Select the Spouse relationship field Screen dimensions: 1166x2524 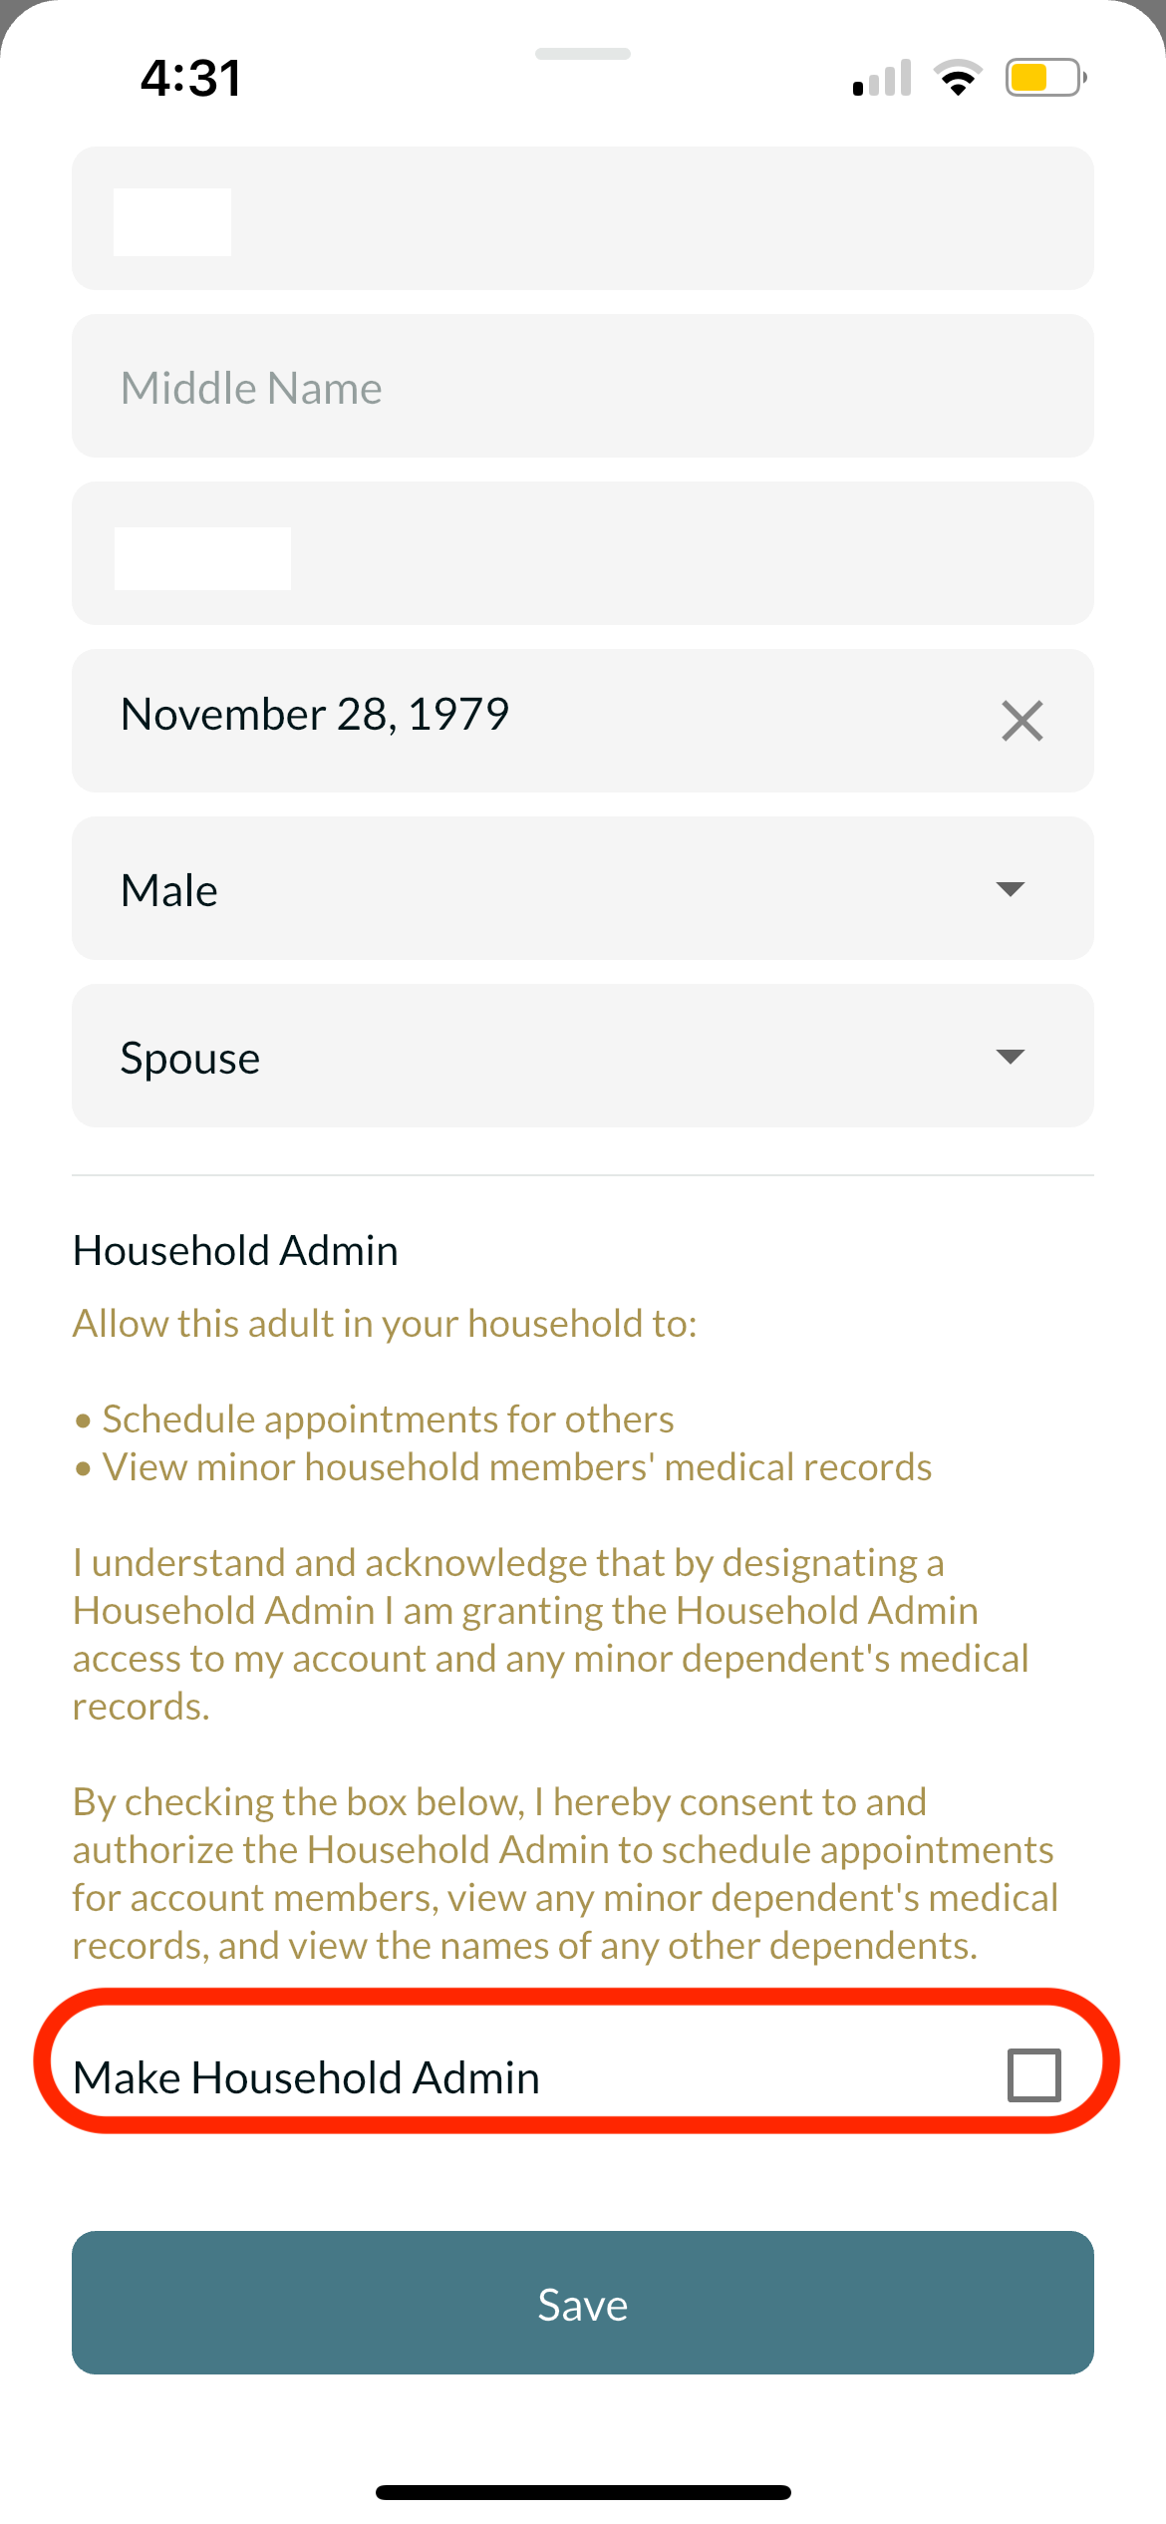coord(583,1056)
